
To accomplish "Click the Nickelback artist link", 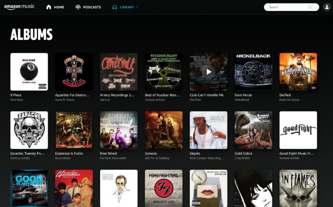I will 242,100.
